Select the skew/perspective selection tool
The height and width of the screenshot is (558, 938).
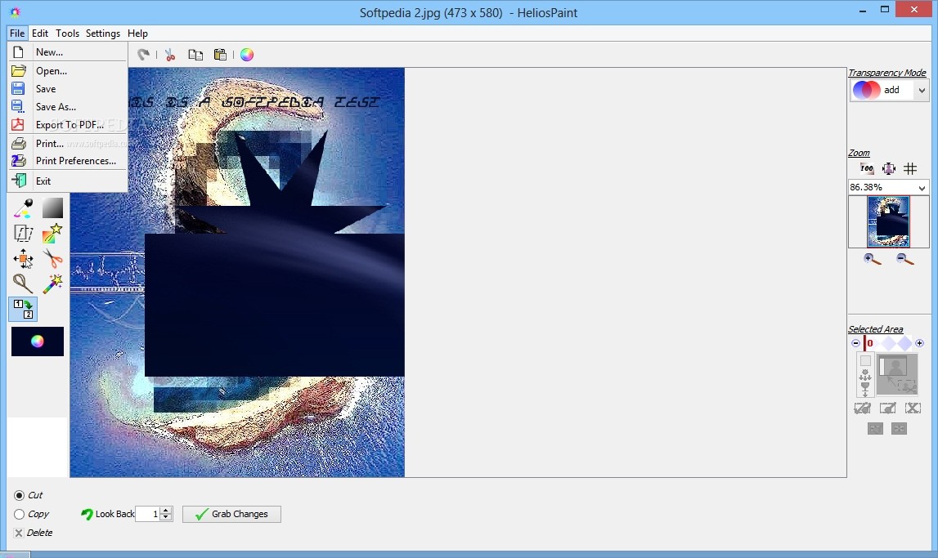coord(24,234)
